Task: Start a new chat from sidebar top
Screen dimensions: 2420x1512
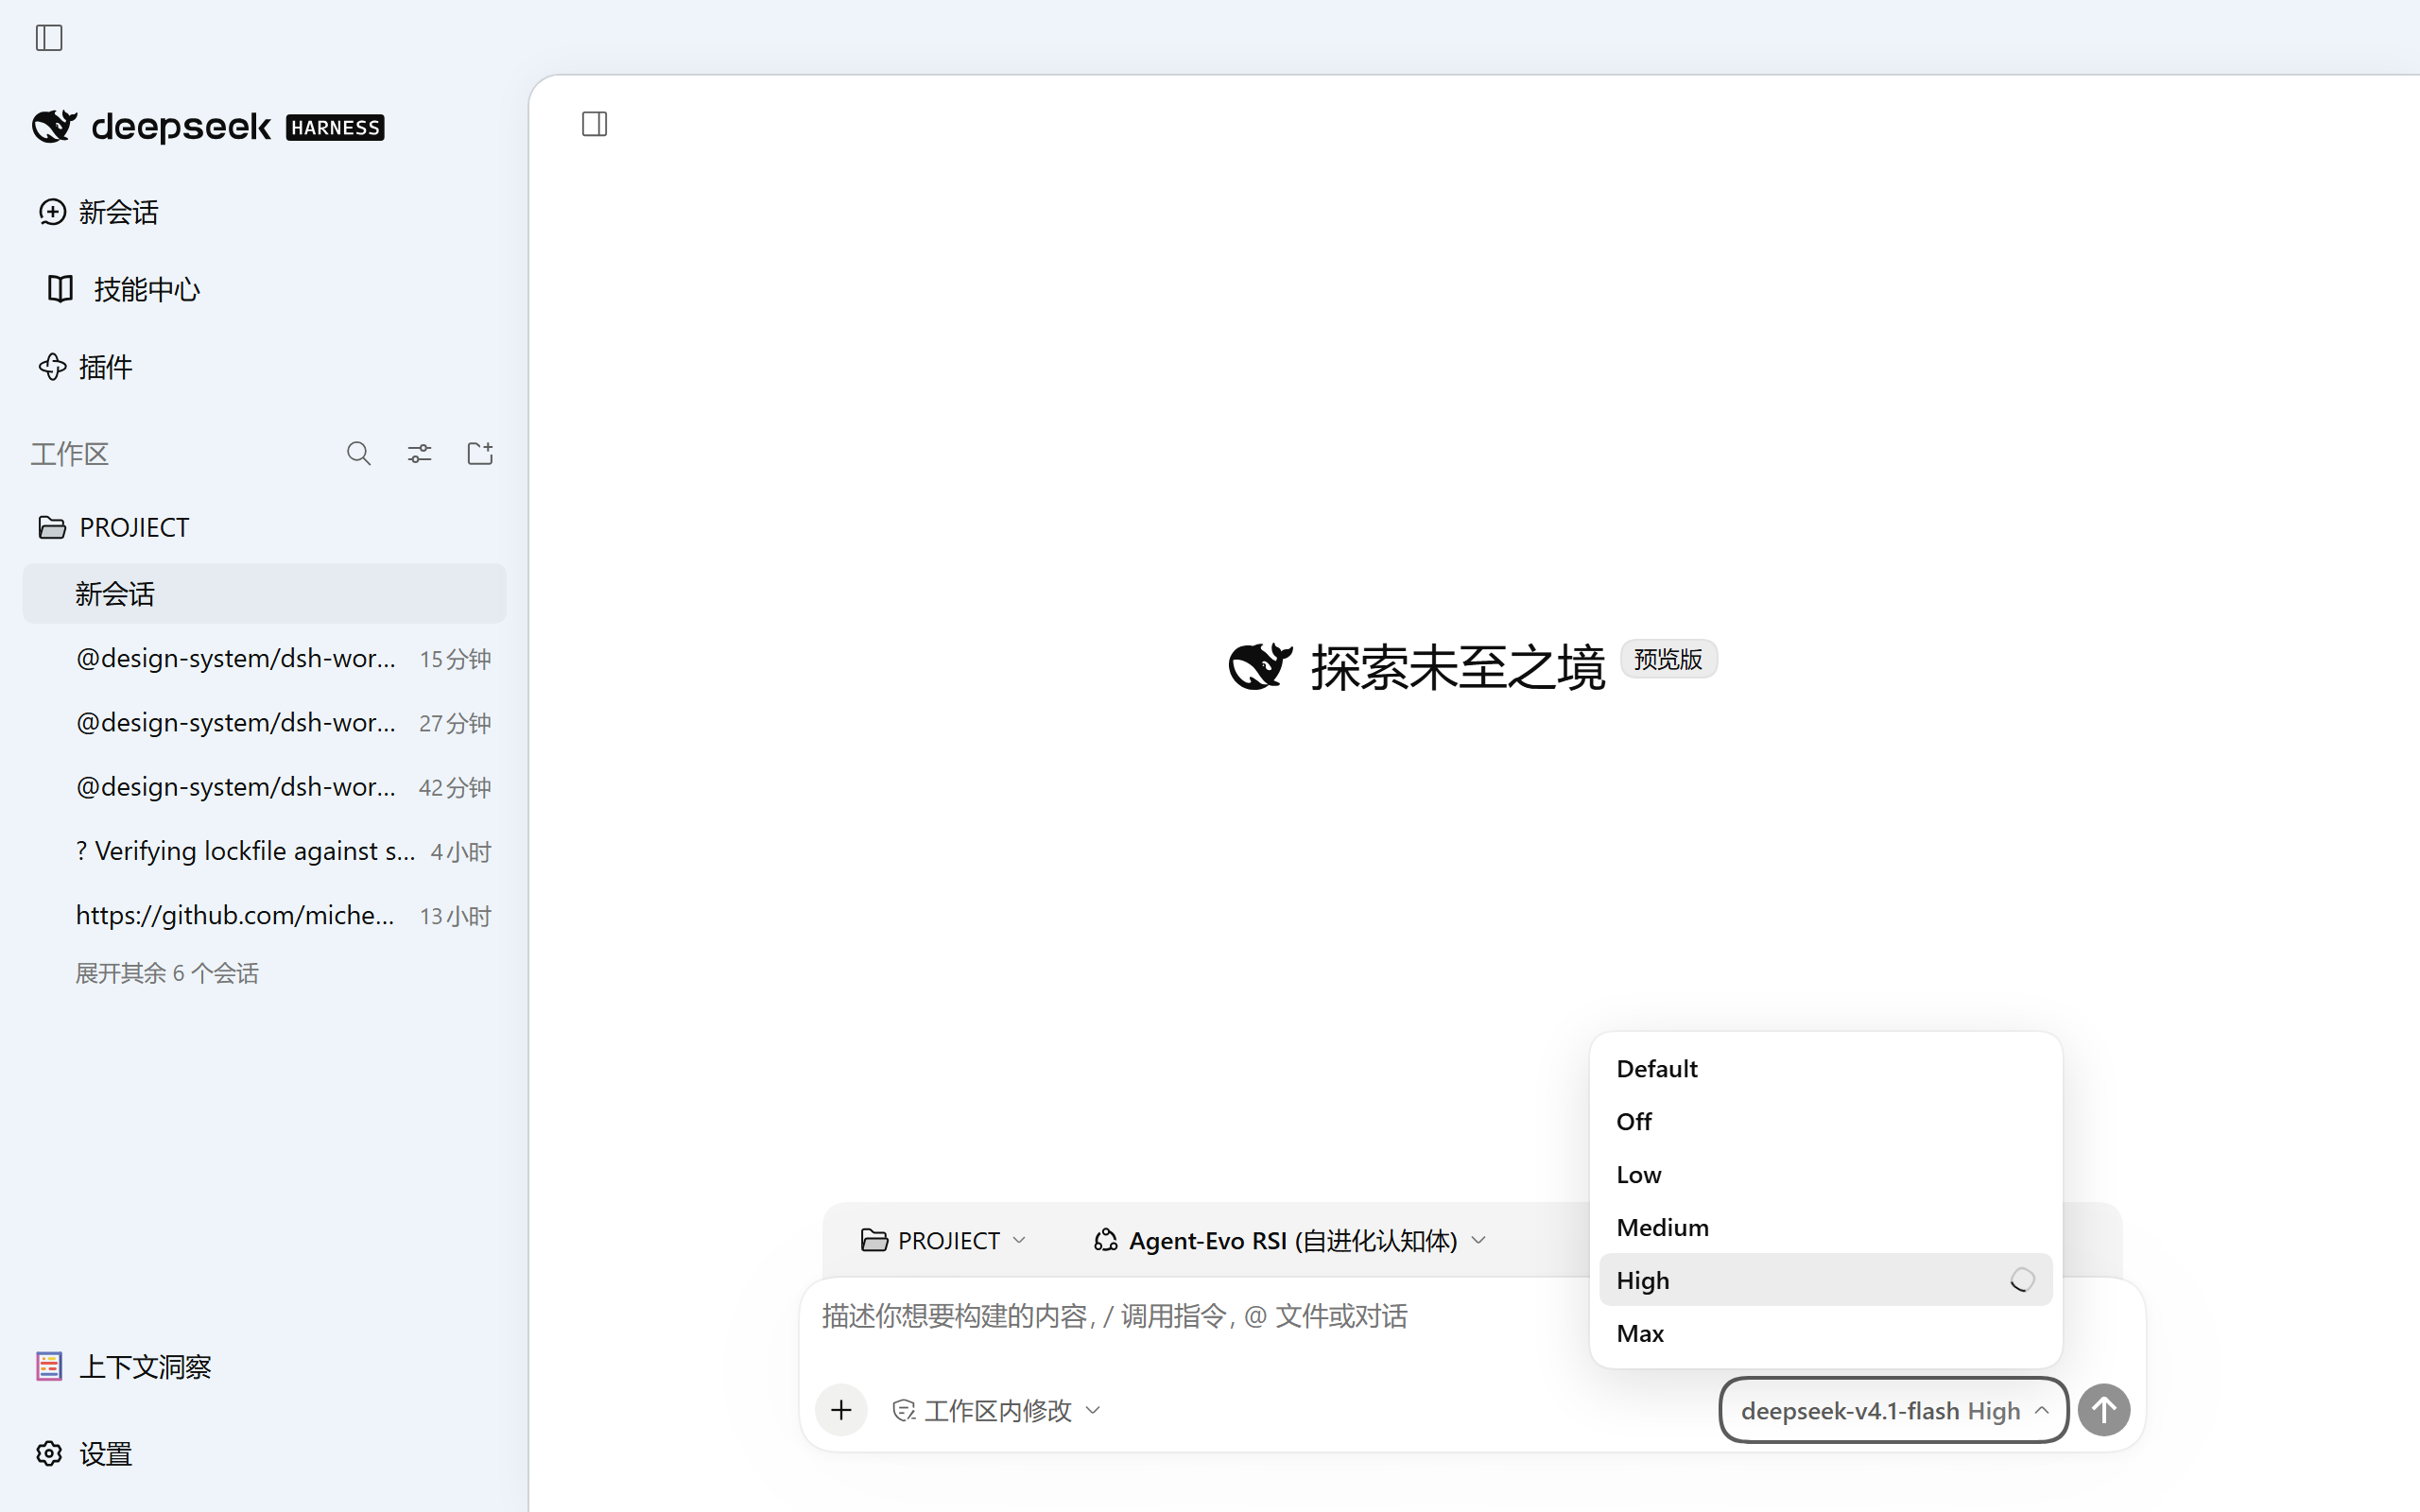Action: [x=98, y=212]
